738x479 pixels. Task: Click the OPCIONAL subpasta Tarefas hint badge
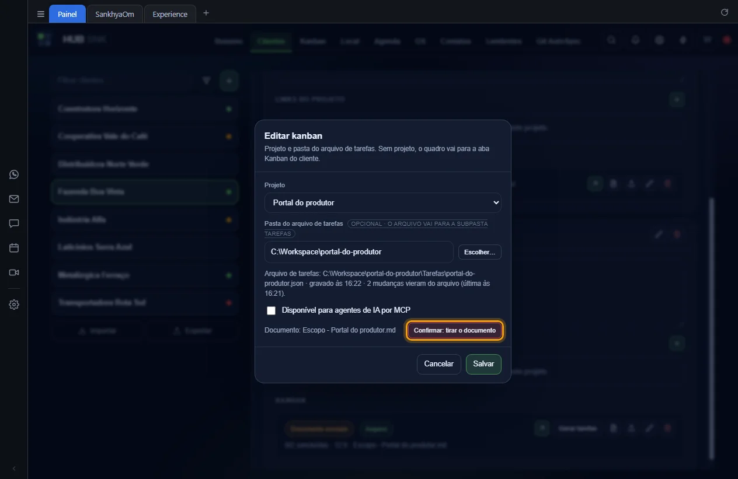coord(376,229)
